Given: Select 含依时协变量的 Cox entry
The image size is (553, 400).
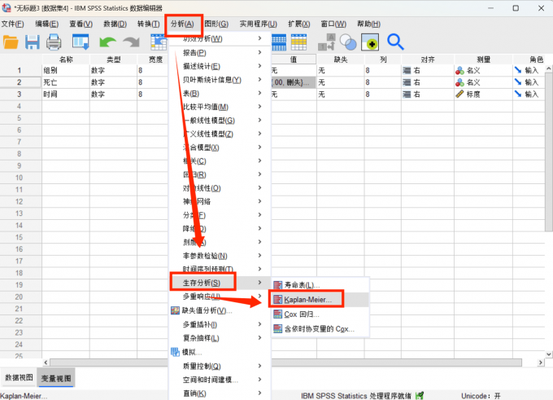Looking at the screenshot, I should pos(320,329).
